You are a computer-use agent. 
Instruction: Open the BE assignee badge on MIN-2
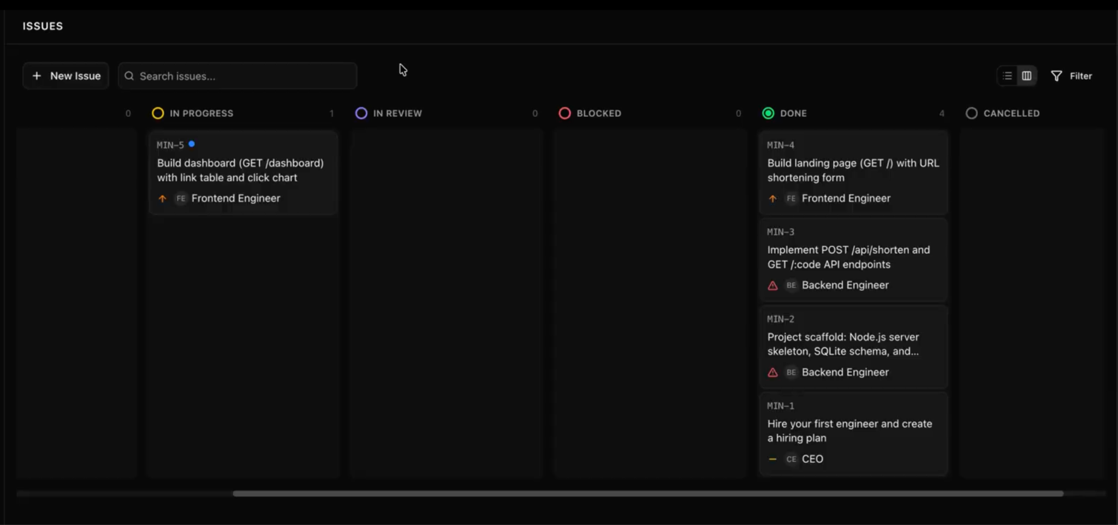[x=791, y=372]
